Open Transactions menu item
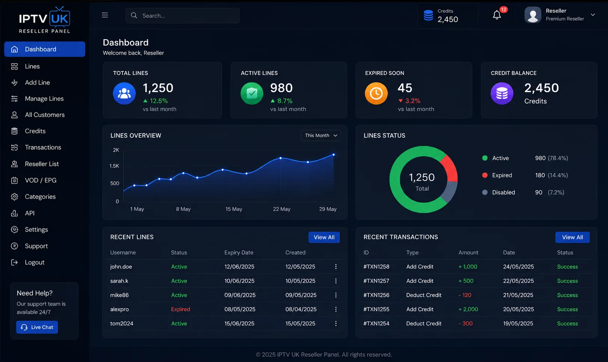The image size is (608, 362). [45, 147]
